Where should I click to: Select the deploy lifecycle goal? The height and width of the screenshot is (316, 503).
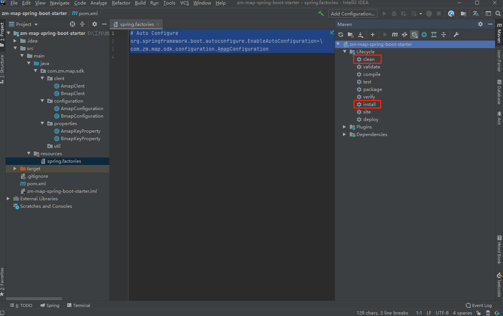(370, 119)
